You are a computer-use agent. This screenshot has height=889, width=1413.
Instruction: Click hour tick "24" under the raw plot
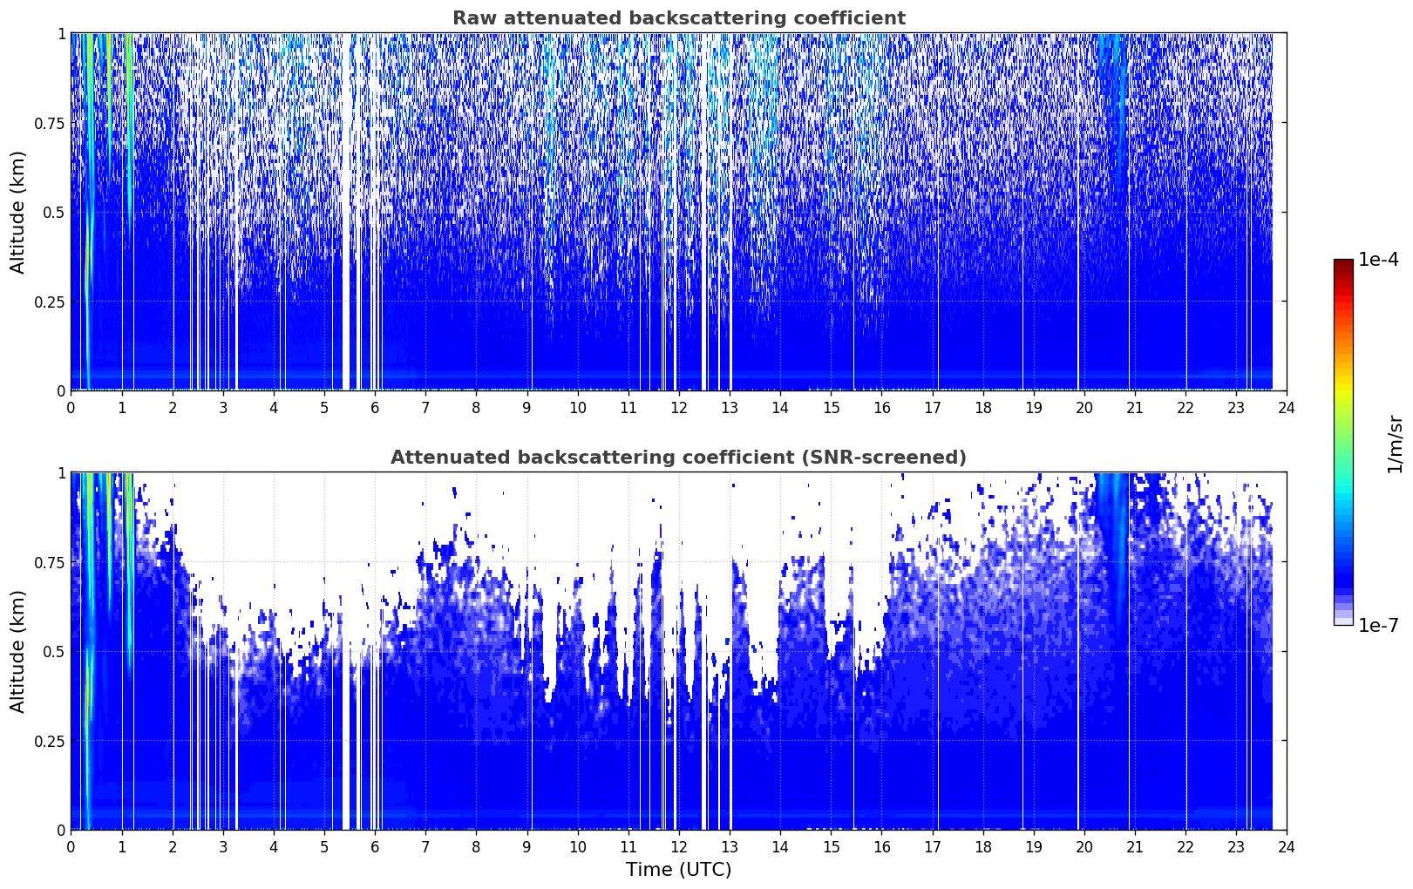pos(1287,407)
